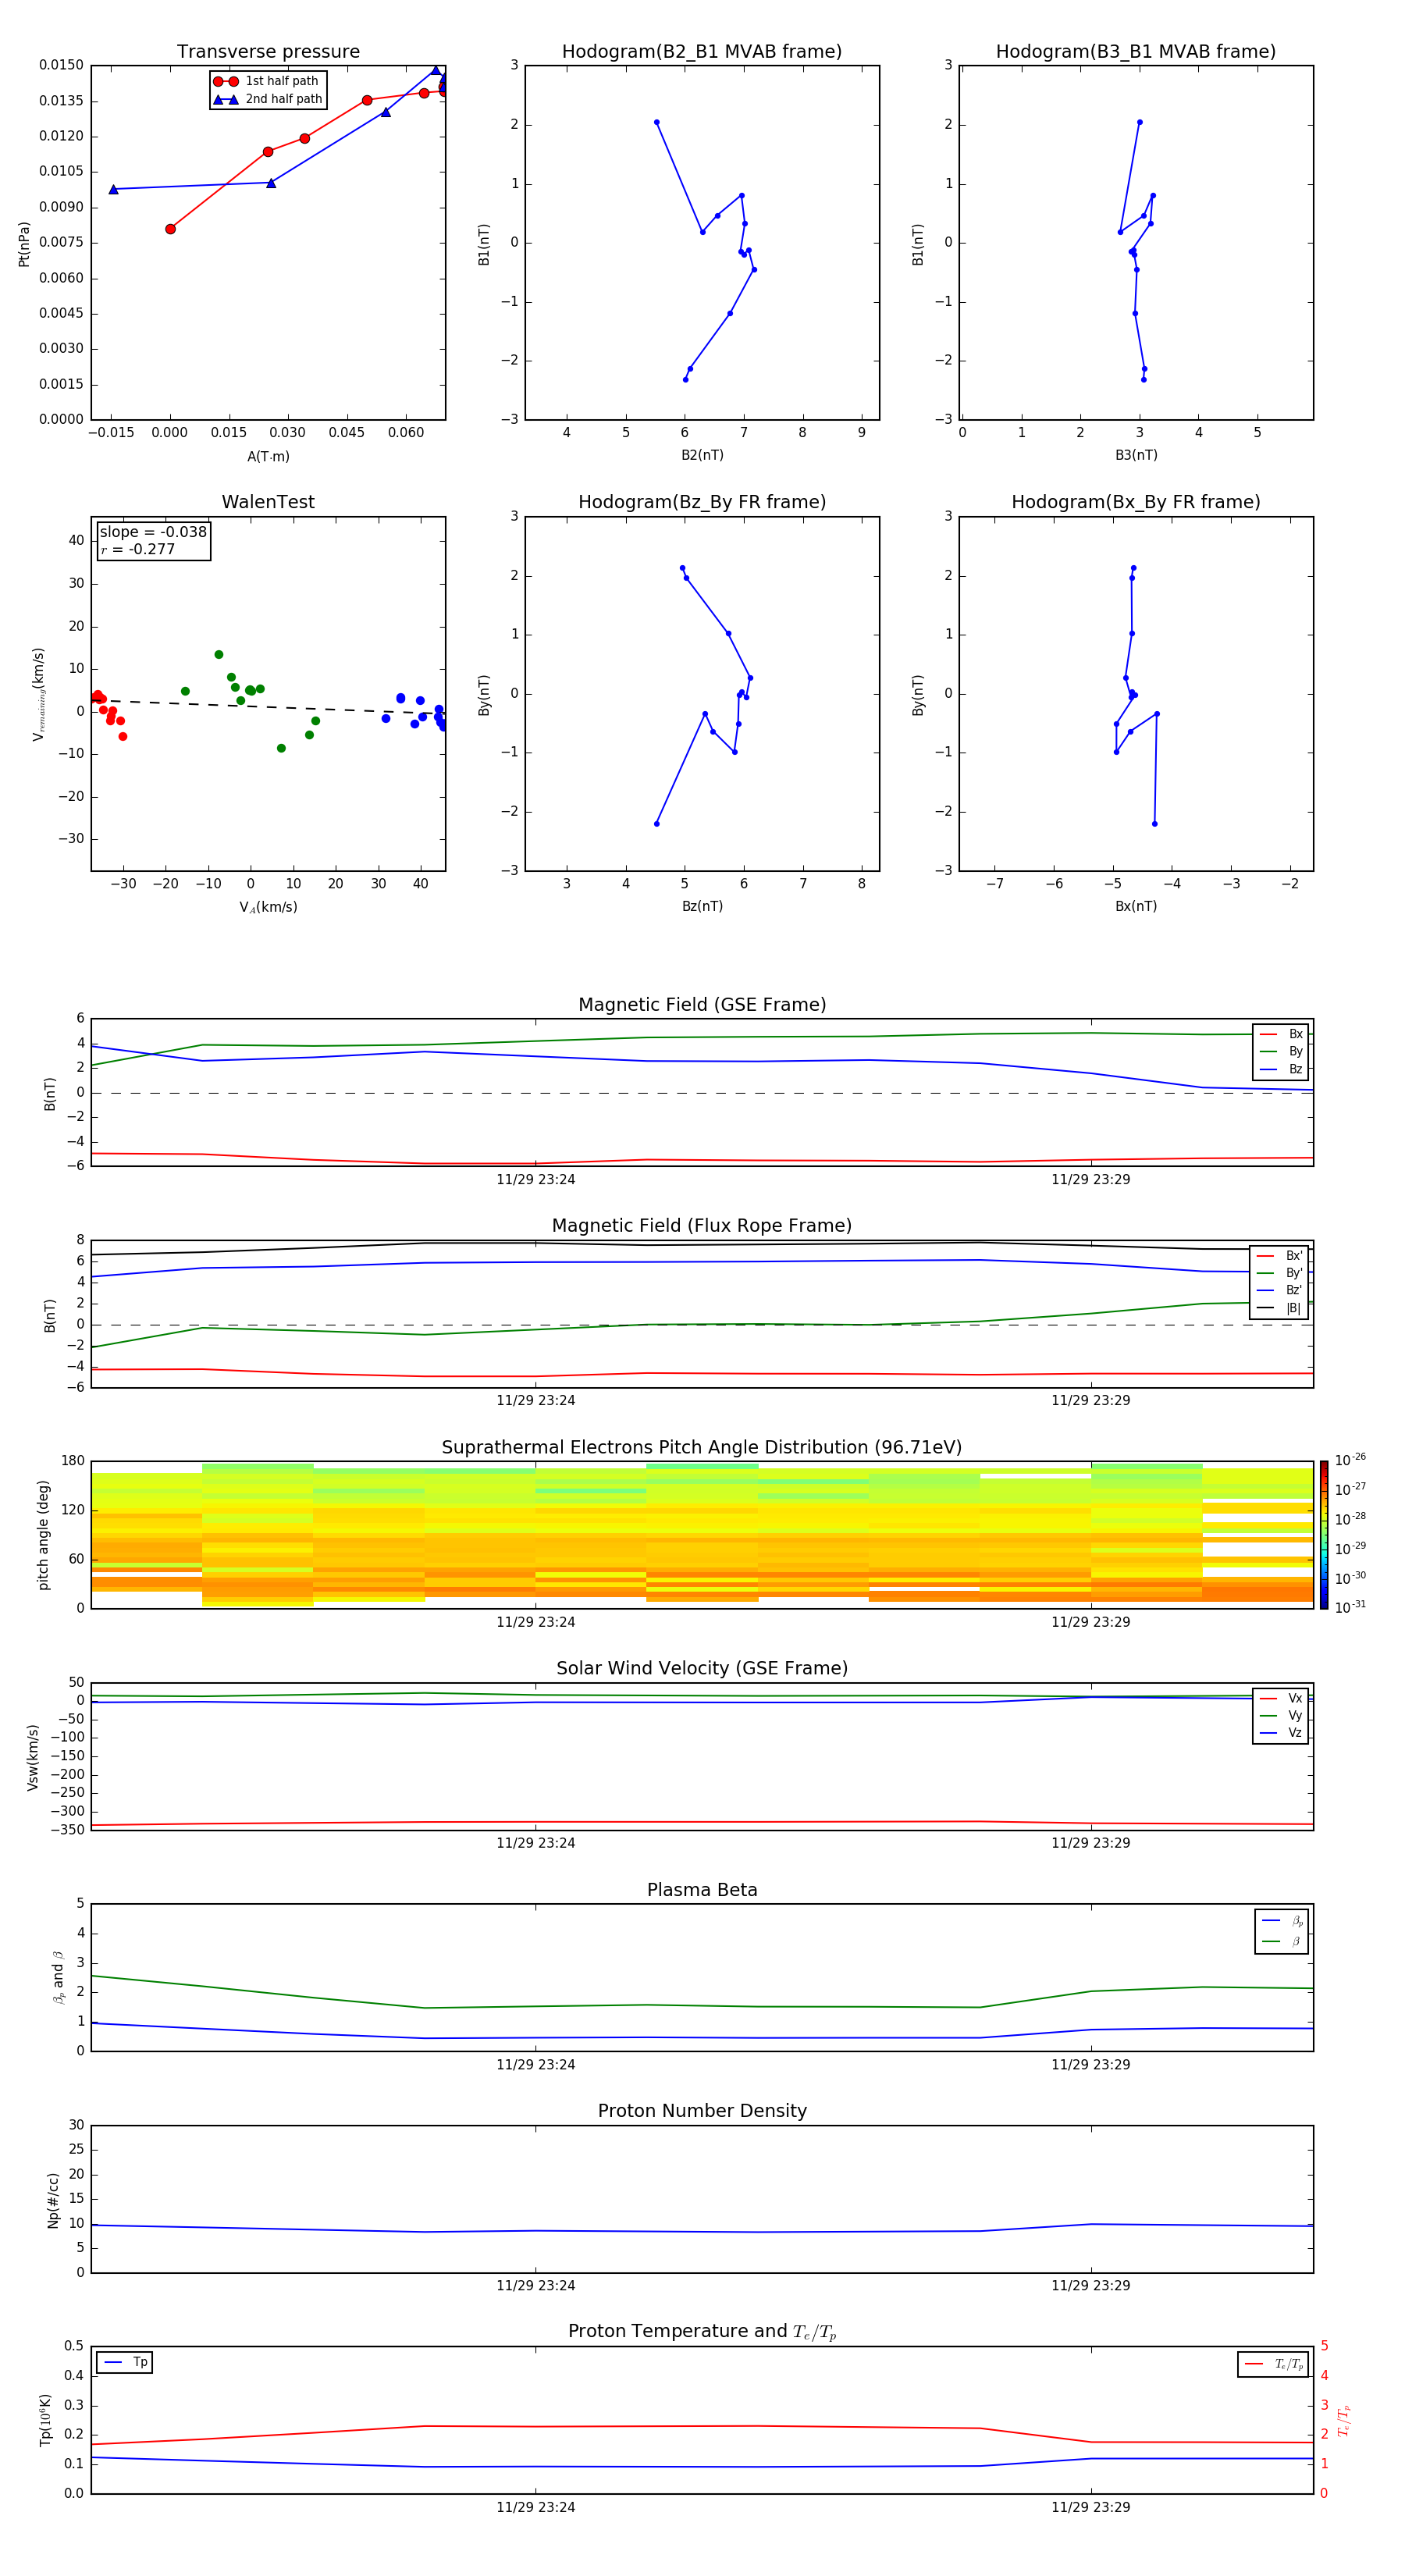Viewport: 1405px width, 2576px height.
Task: Click the "1st half path" legend entry
Action: click(266, 81)
